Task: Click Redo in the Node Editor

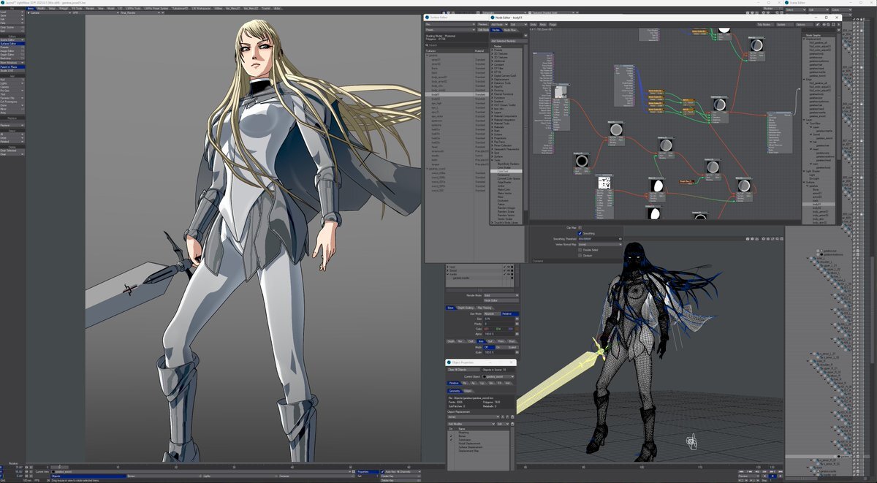Action: tap(542, 24)
